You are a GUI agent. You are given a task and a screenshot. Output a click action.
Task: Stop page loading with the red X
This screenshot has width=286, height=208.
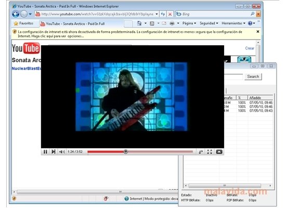[170, 14]
